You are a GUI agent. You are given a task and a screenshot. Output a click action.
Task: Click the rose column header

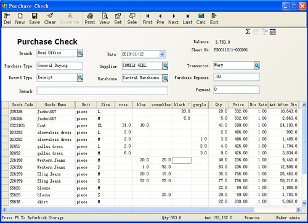point(123,104)
